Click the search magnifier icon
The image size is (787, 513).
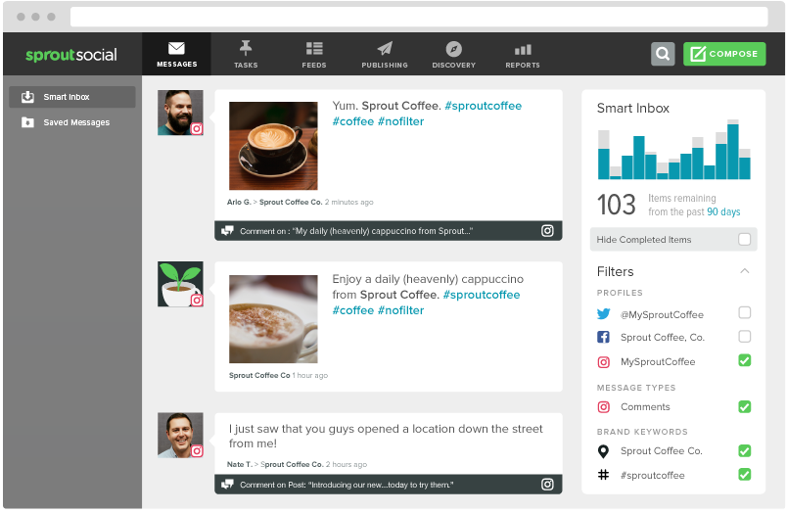663,54
